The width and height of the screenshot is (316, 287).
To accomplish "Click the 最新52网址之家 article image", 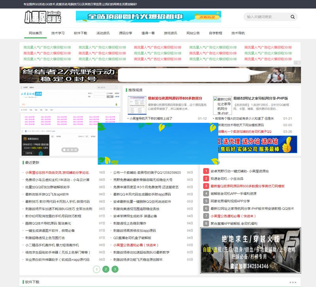I will (222, 105).
